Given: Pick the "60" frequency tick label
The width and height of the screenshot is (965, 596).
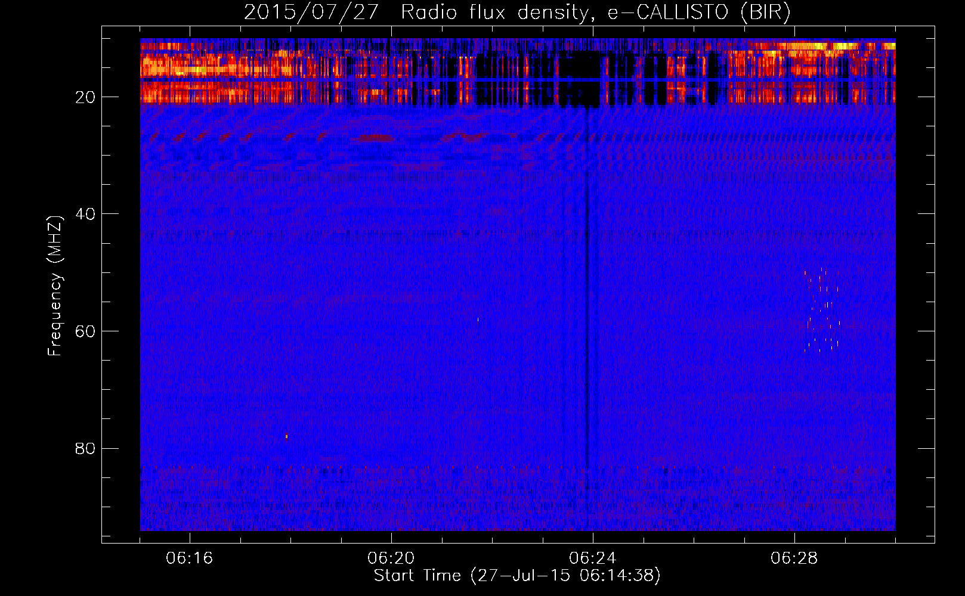Looking at the screenshot, I should tap(86, 331).
